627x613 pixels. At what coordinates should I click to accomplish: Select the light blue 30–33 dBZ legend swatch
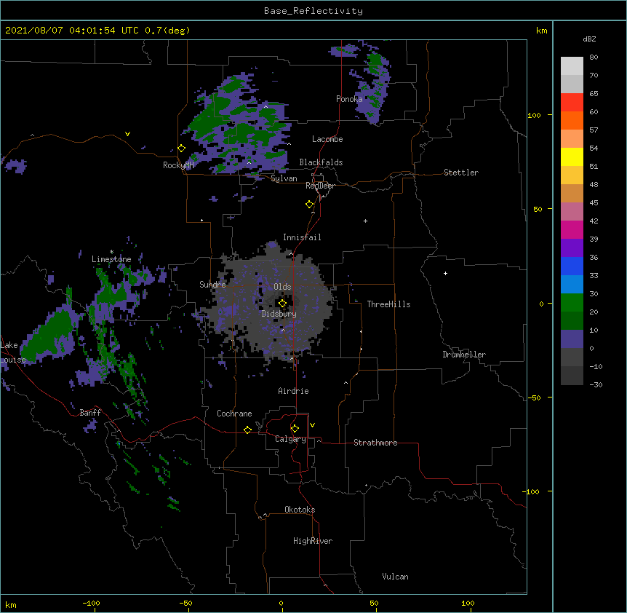click(x=572, y=284)
